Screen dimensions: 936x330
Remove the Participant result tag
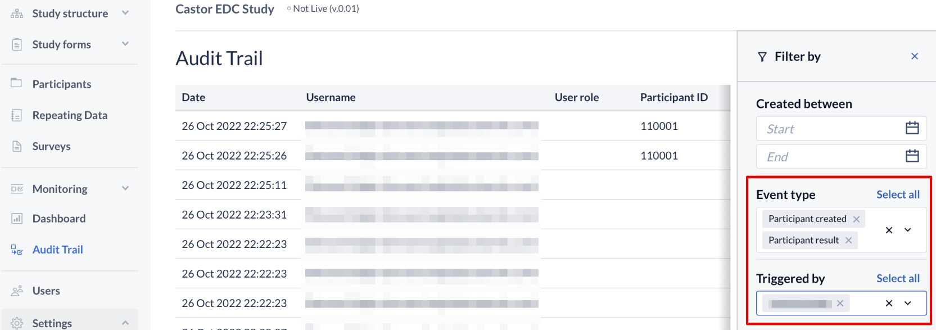848,241
